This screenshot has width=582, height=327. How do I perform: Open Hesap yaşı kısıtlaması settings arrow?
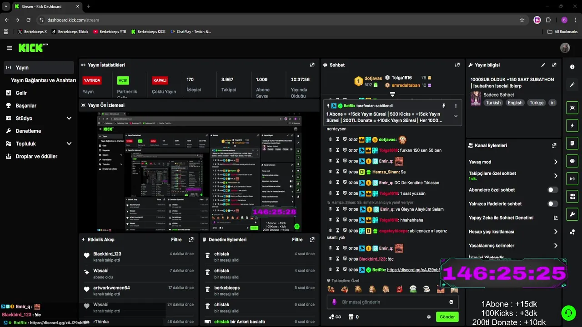click(556, 232)
